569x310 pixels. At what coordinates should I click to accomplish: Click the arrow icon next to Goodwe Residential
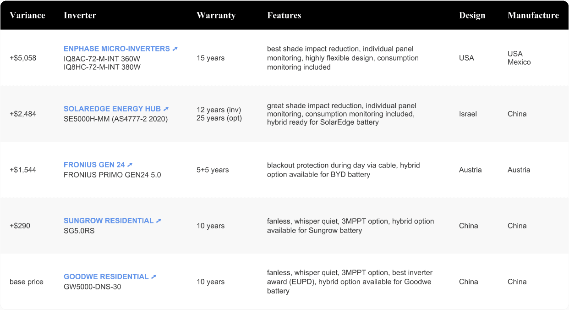[154, 277]
